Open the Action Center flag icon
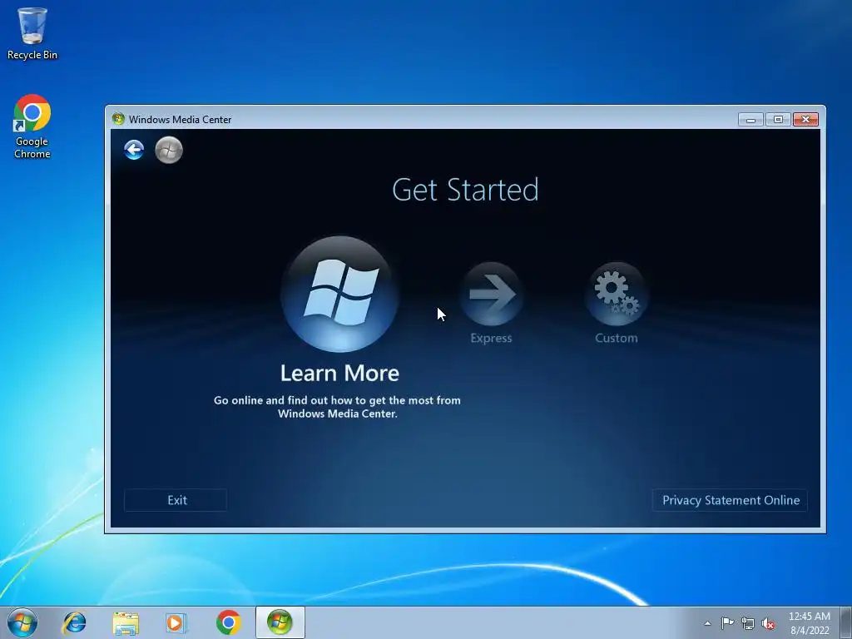 point(727,623)
